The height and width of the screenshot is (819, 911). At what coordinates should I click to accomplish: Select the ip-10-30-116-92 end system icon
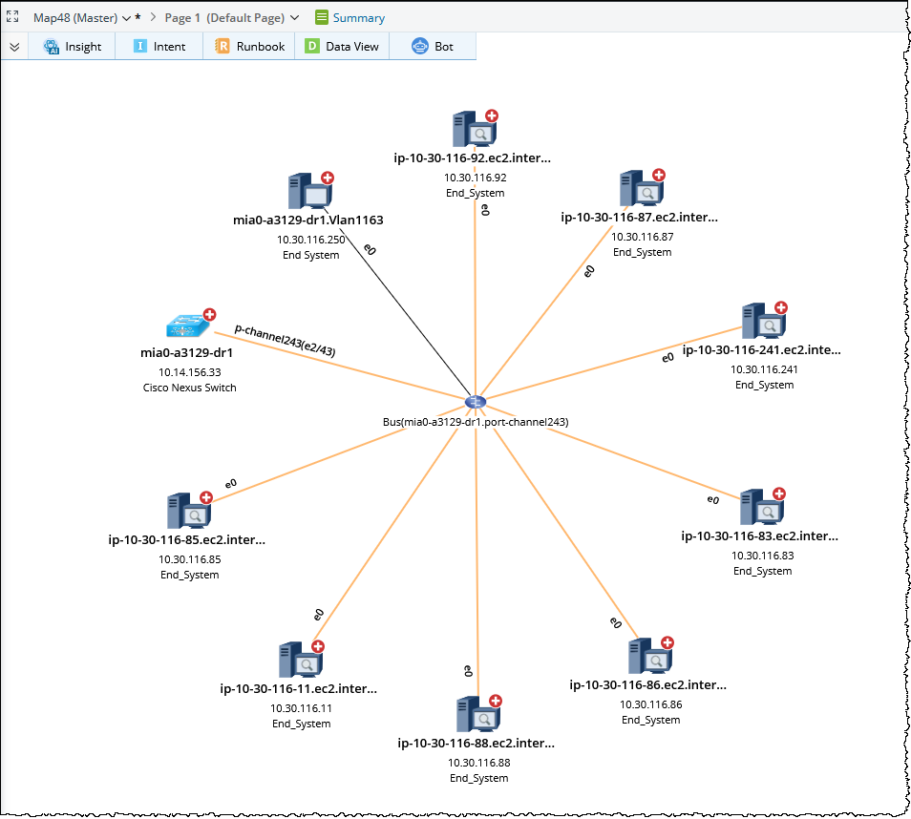click(x=475, y=130)
